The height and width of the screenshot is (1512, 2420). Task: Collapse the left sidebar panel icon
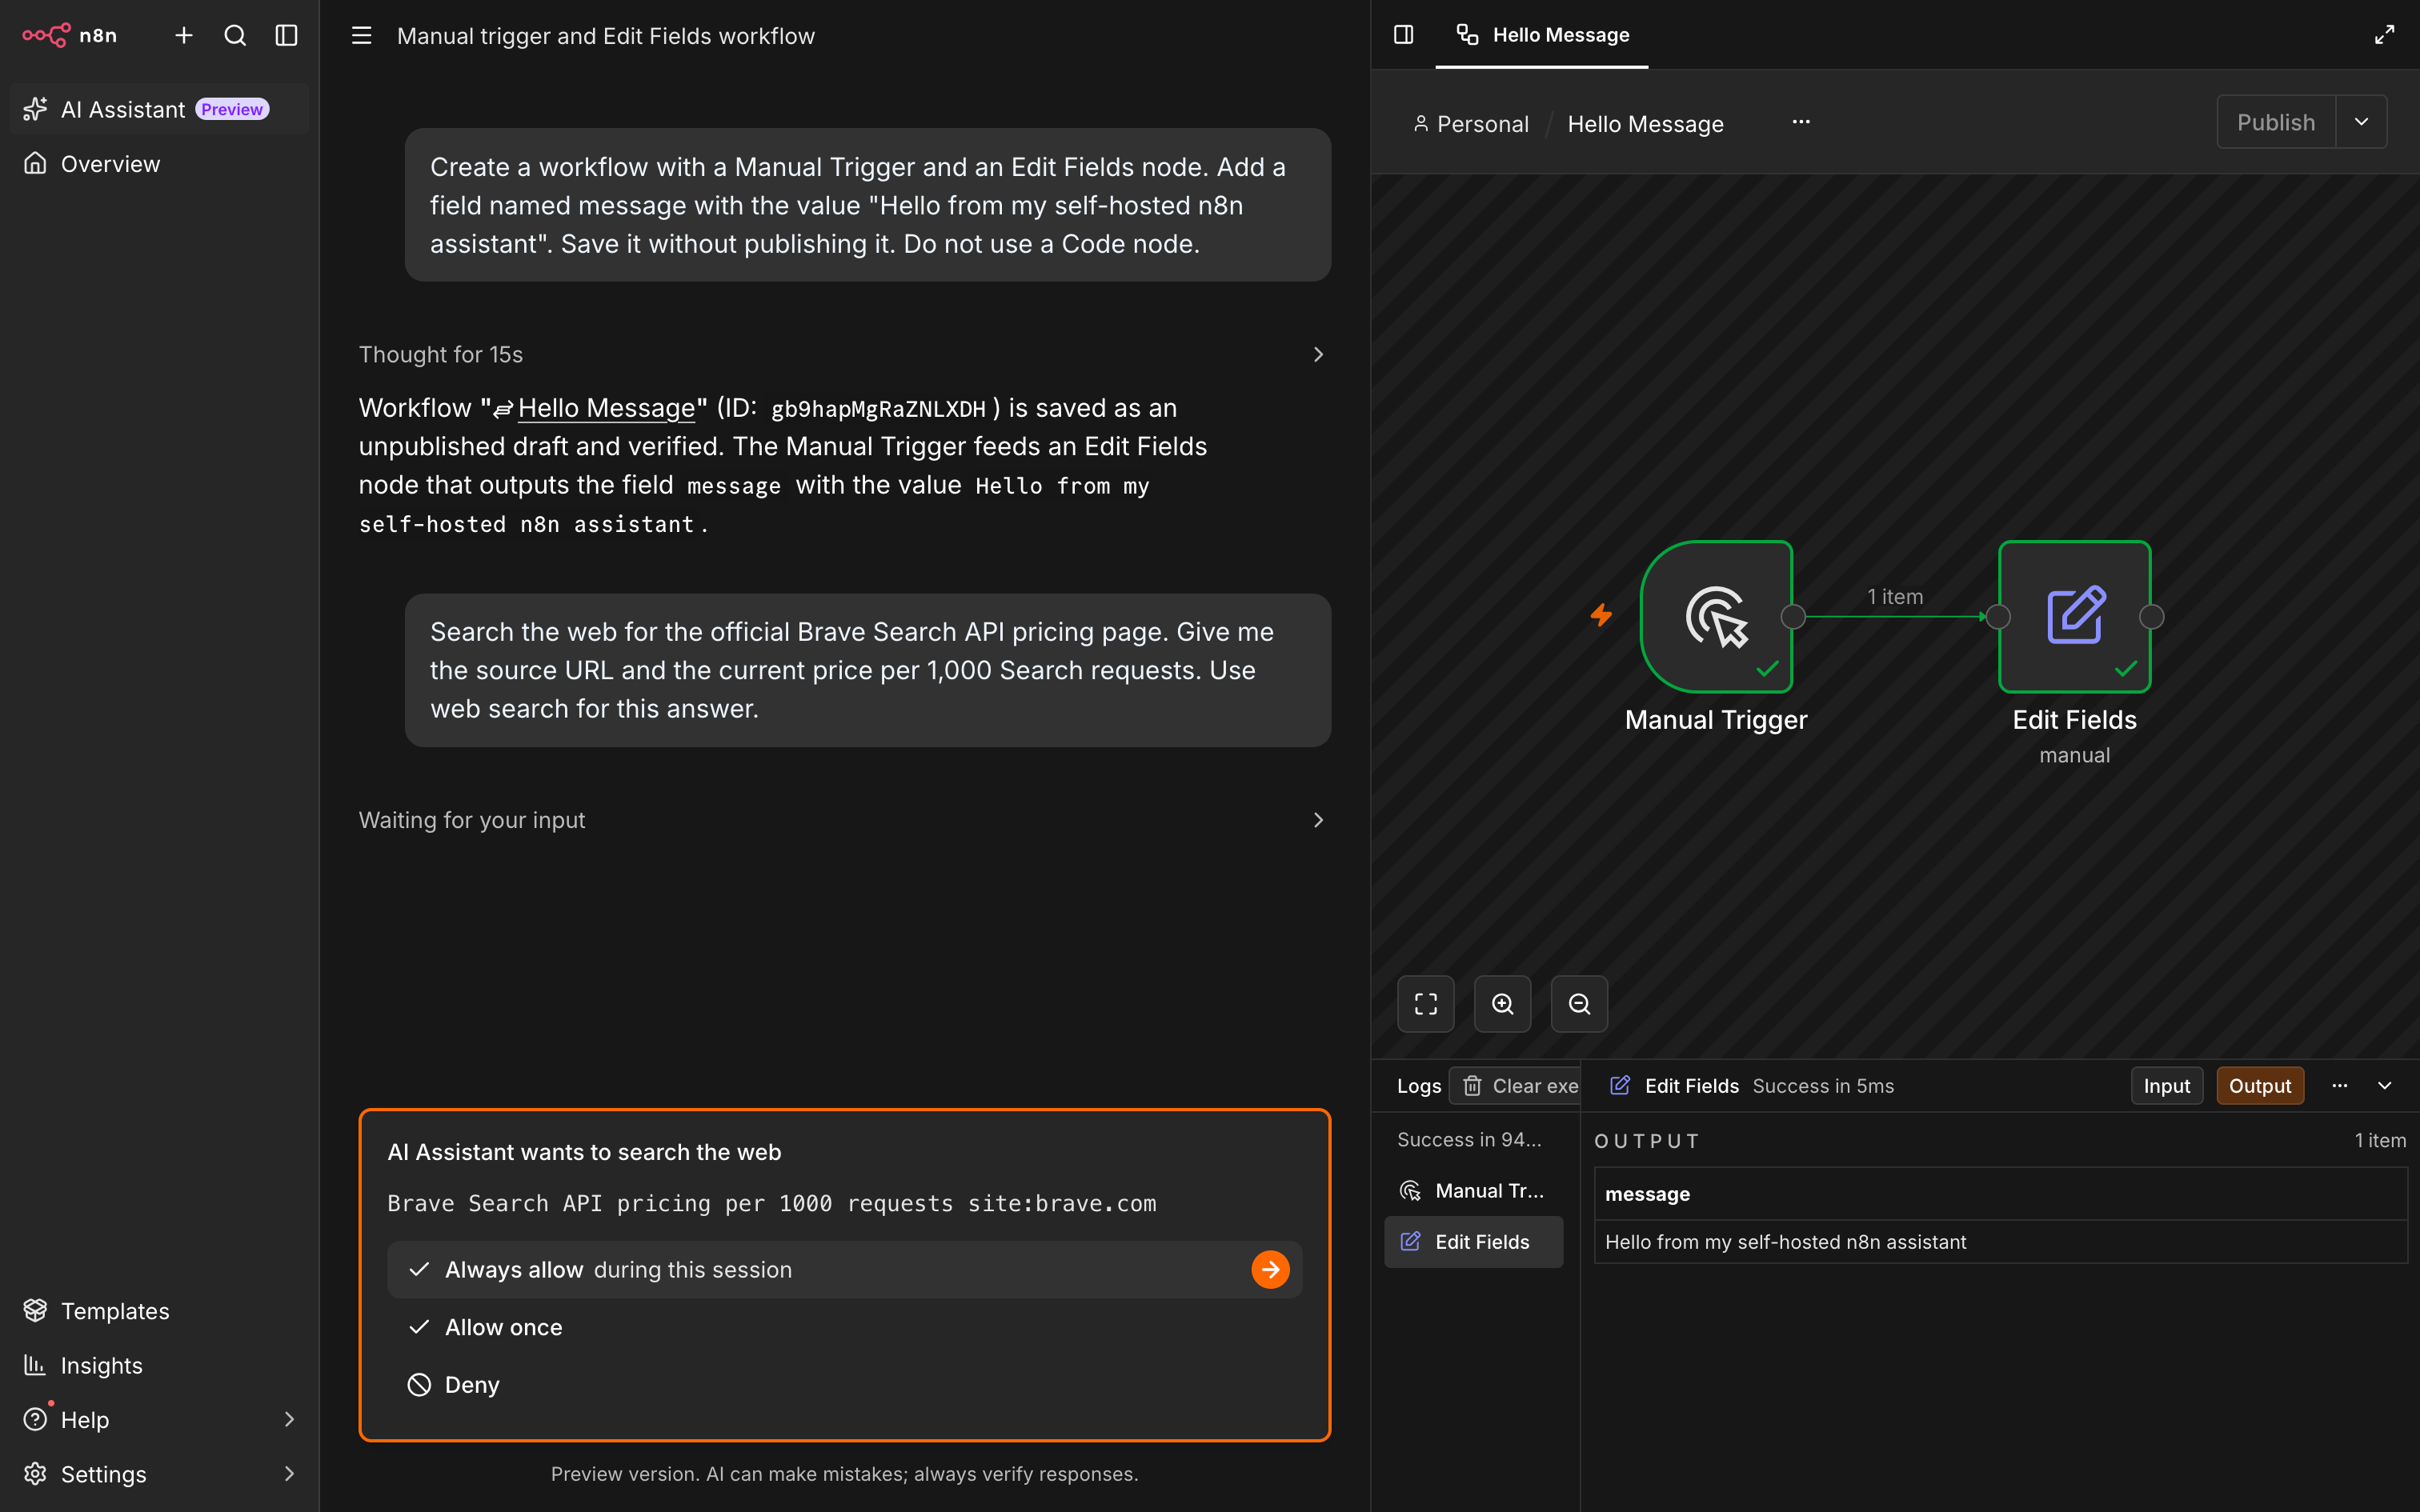[287, 35]
